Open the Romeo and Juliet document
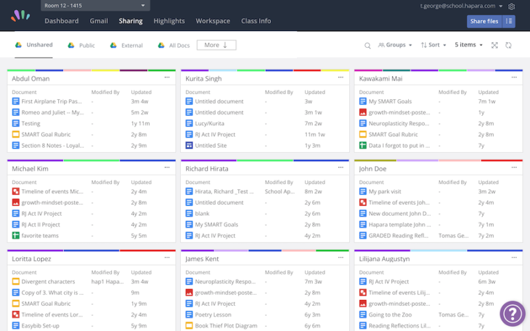 click(51, 113)
